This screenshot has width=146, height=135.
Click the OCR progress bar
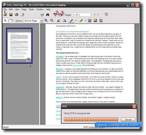[x=91, y=120]
